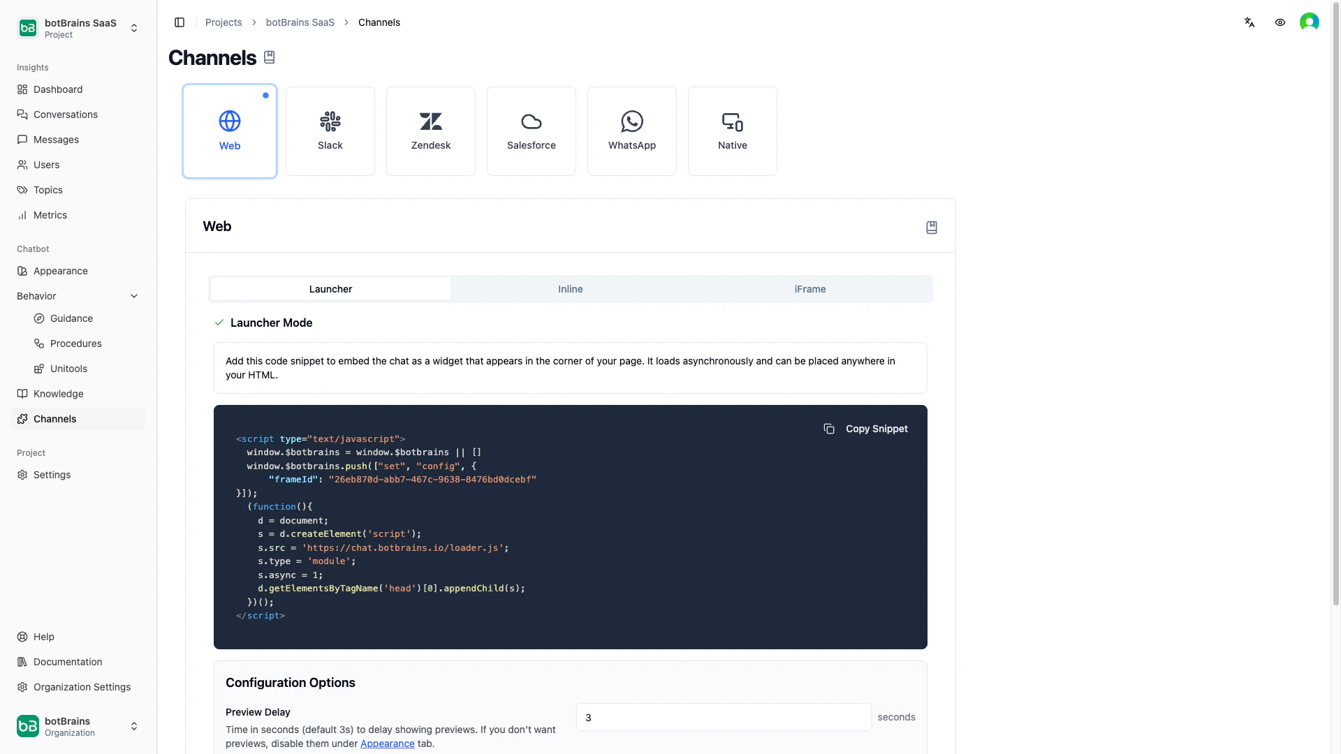Toggle the eye preview icon

pyautogui.click(x=1280, y=22)
